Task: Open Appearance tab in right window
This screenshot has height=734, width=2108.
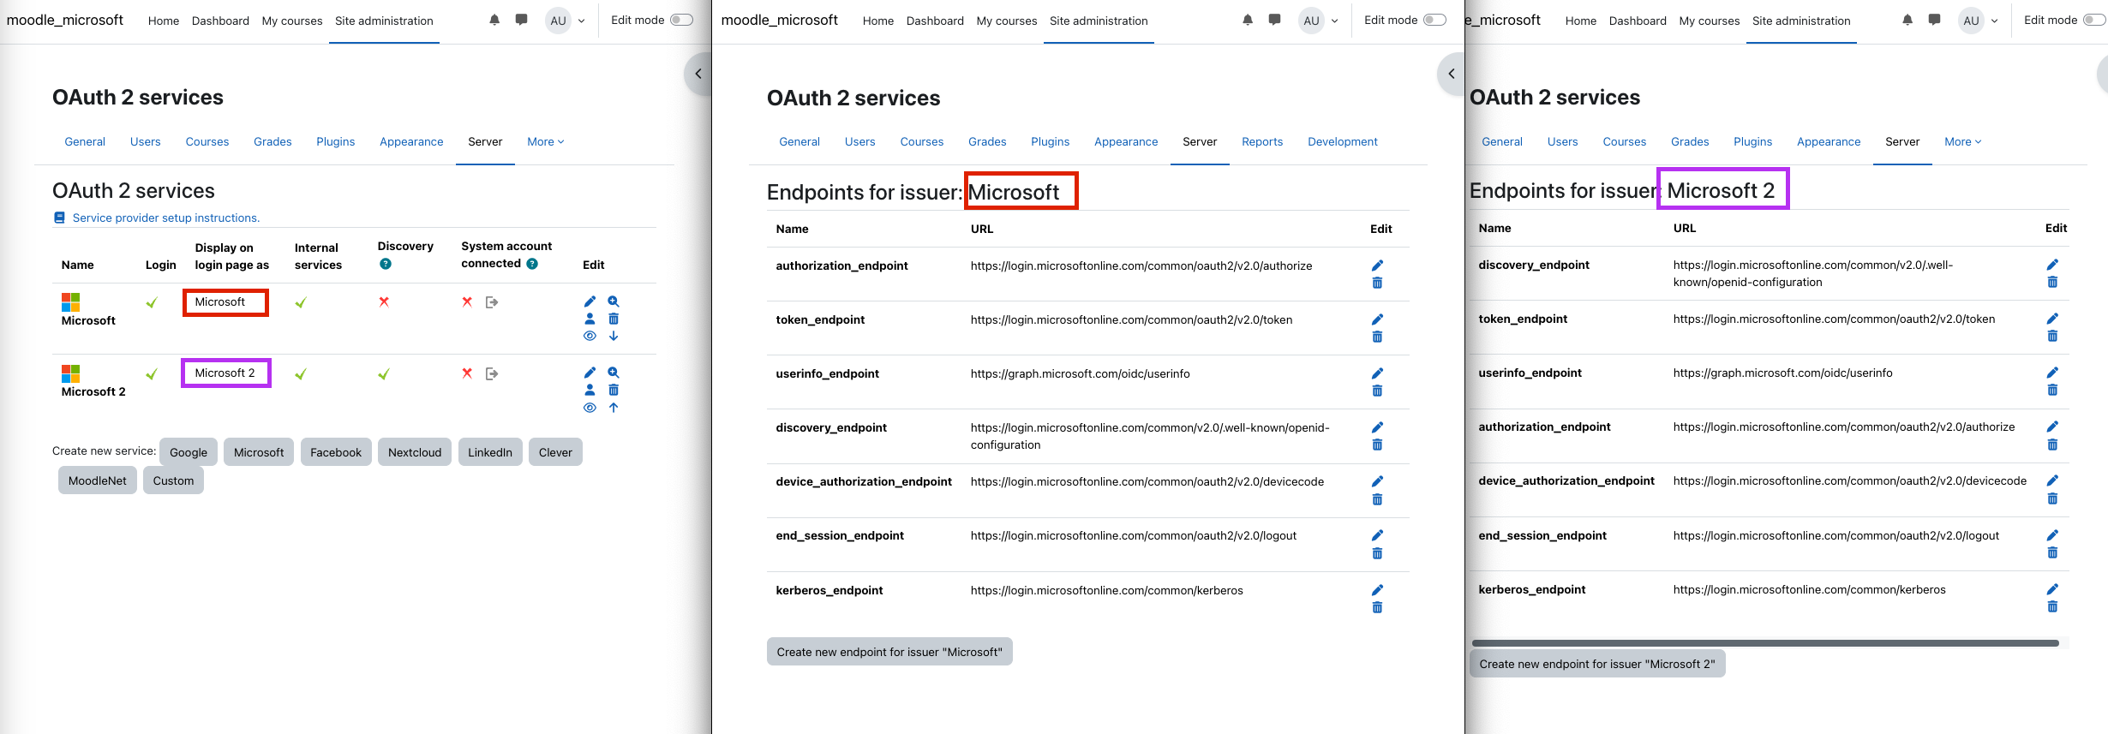Action: (x=1829, y=141)
